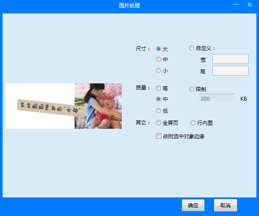Pick the 小 size radio button

coord(158,70)
